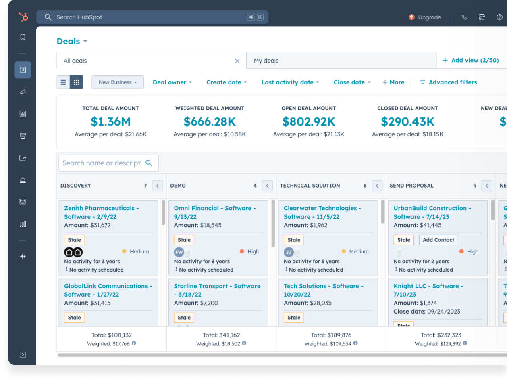Collapse the Discovery column
Image resolution: width=507 pixels, height=381 pixels.
tap(158, 186)
